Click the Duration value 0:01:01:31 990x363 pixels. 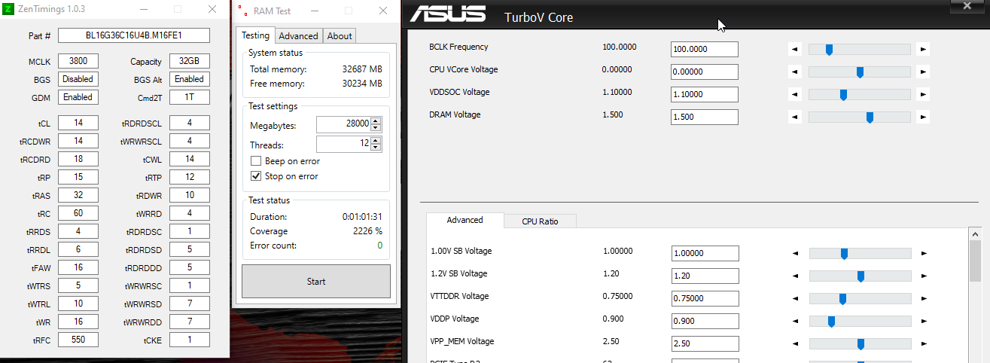(362, 217)
